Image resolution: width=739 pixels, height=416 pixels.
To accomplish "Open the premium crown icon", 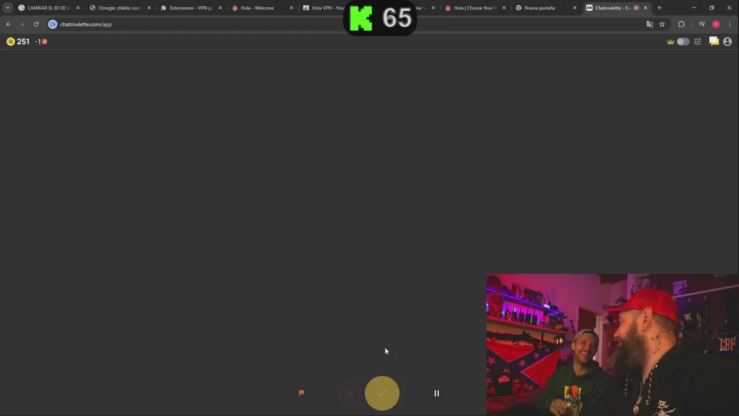I will click(670, 42).
